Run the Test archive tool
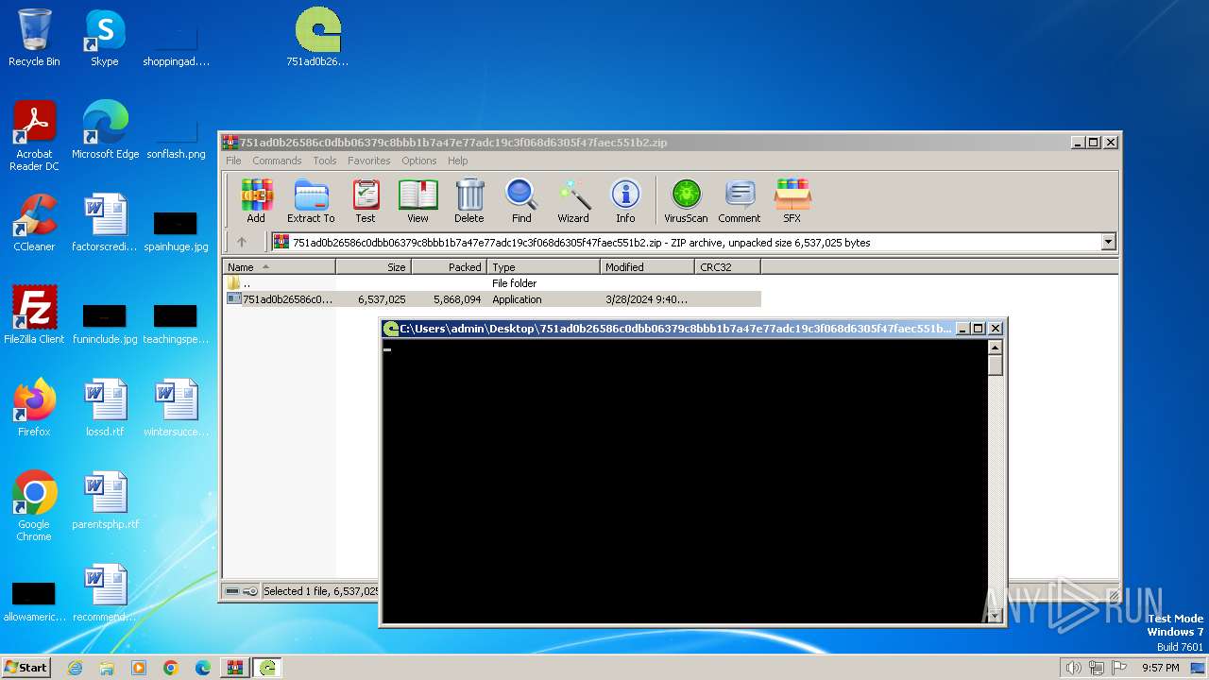Viewport: 1209px width, 680px height. [x=366, y=201]
